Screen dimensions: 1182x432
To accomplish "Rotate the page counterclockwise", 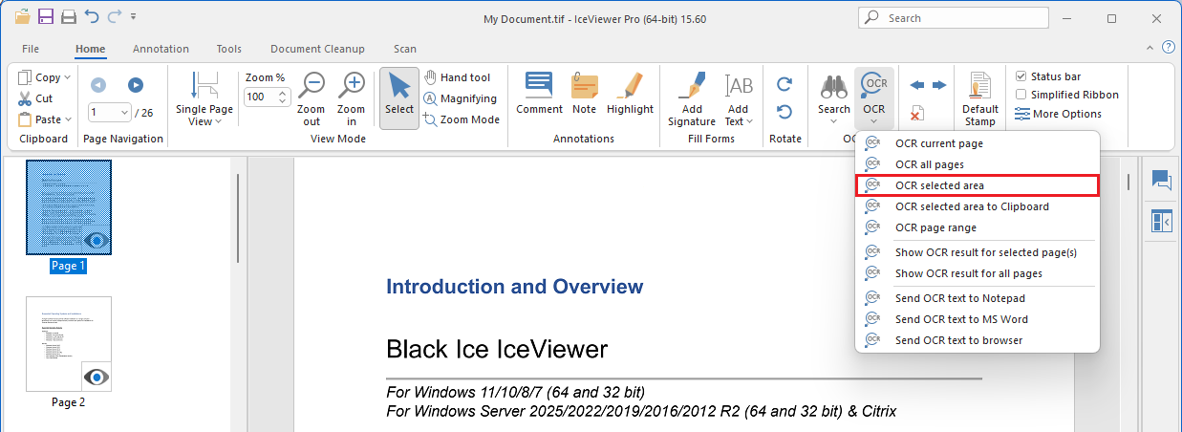I will click(x=784, y=113).
